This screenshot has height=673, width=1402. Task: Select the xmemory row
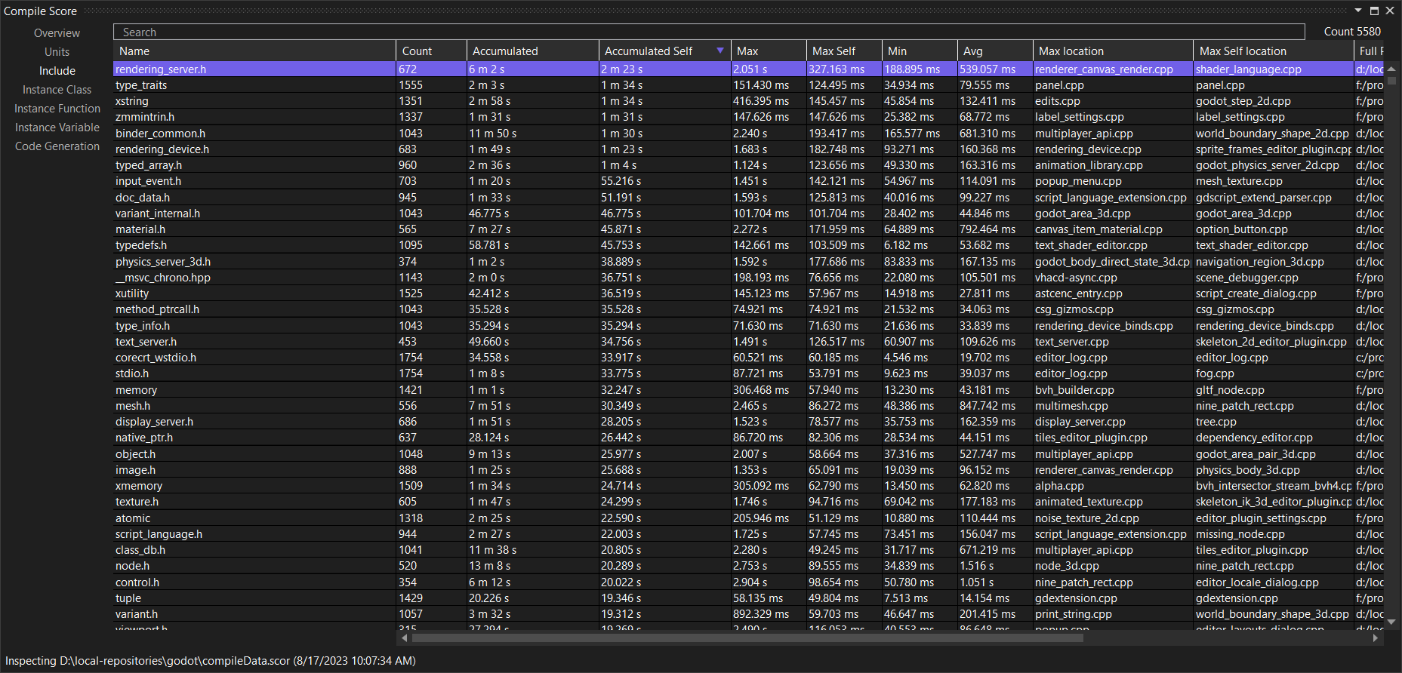point(749,486)
